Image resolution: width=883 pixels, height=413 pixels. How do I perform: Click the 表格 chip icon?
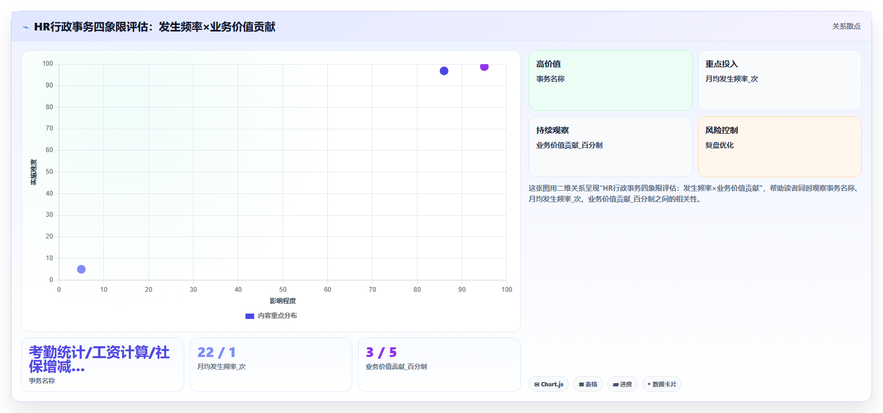(581, 384)
